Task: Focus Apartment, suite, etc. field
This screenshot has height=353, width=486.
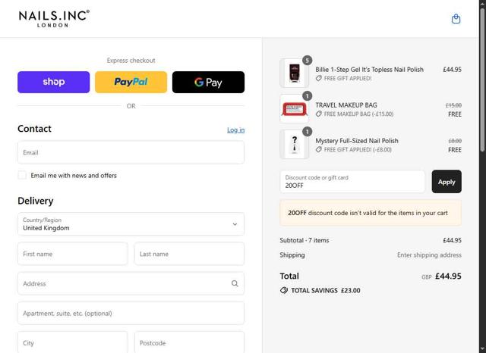Action: (x=131, y=313)
